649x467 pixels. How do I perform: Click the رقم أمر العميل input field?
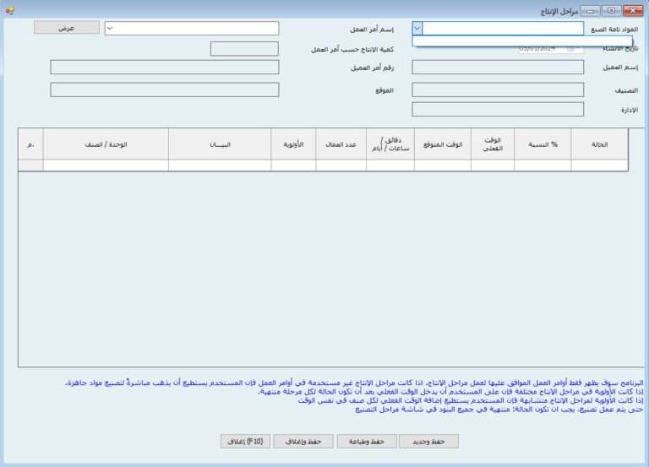point(165,67)
